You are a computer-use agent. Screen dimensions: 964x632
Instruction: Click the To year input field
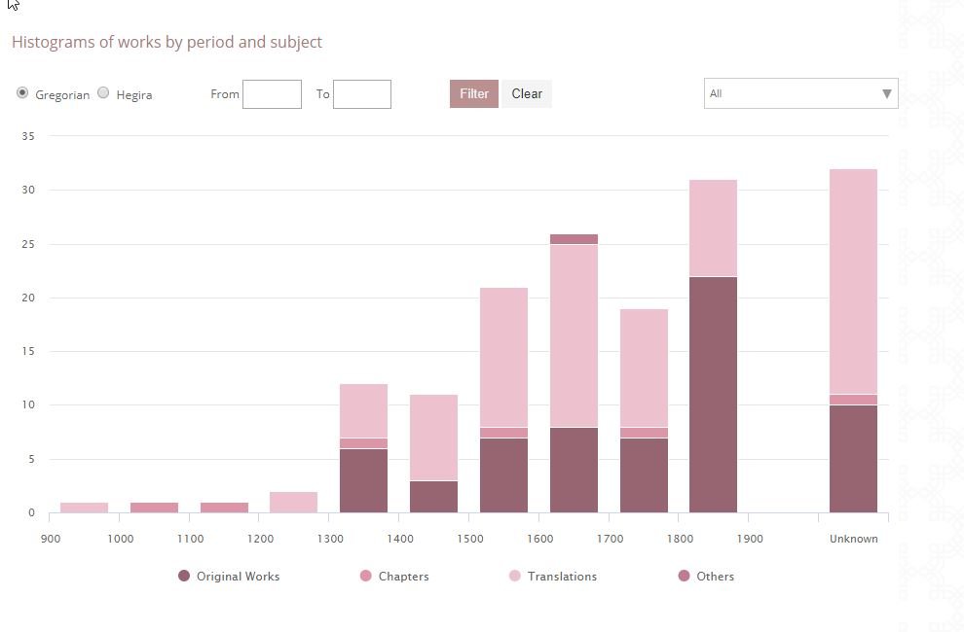[x=362, y=94]
